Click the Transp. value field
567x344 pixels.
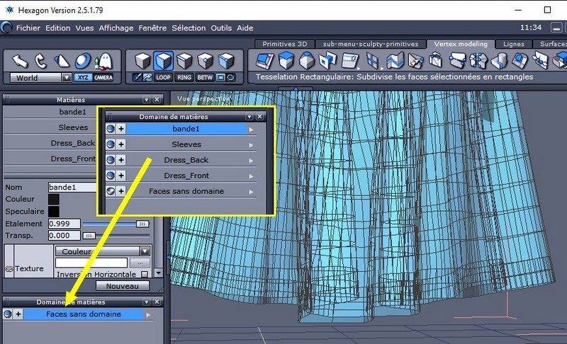(x=64, y=235)
